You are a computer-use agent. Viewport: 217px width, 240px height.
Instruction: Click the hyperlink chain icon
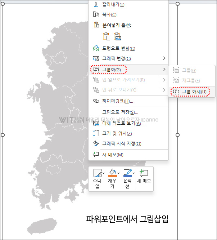[x=96, y=101]
